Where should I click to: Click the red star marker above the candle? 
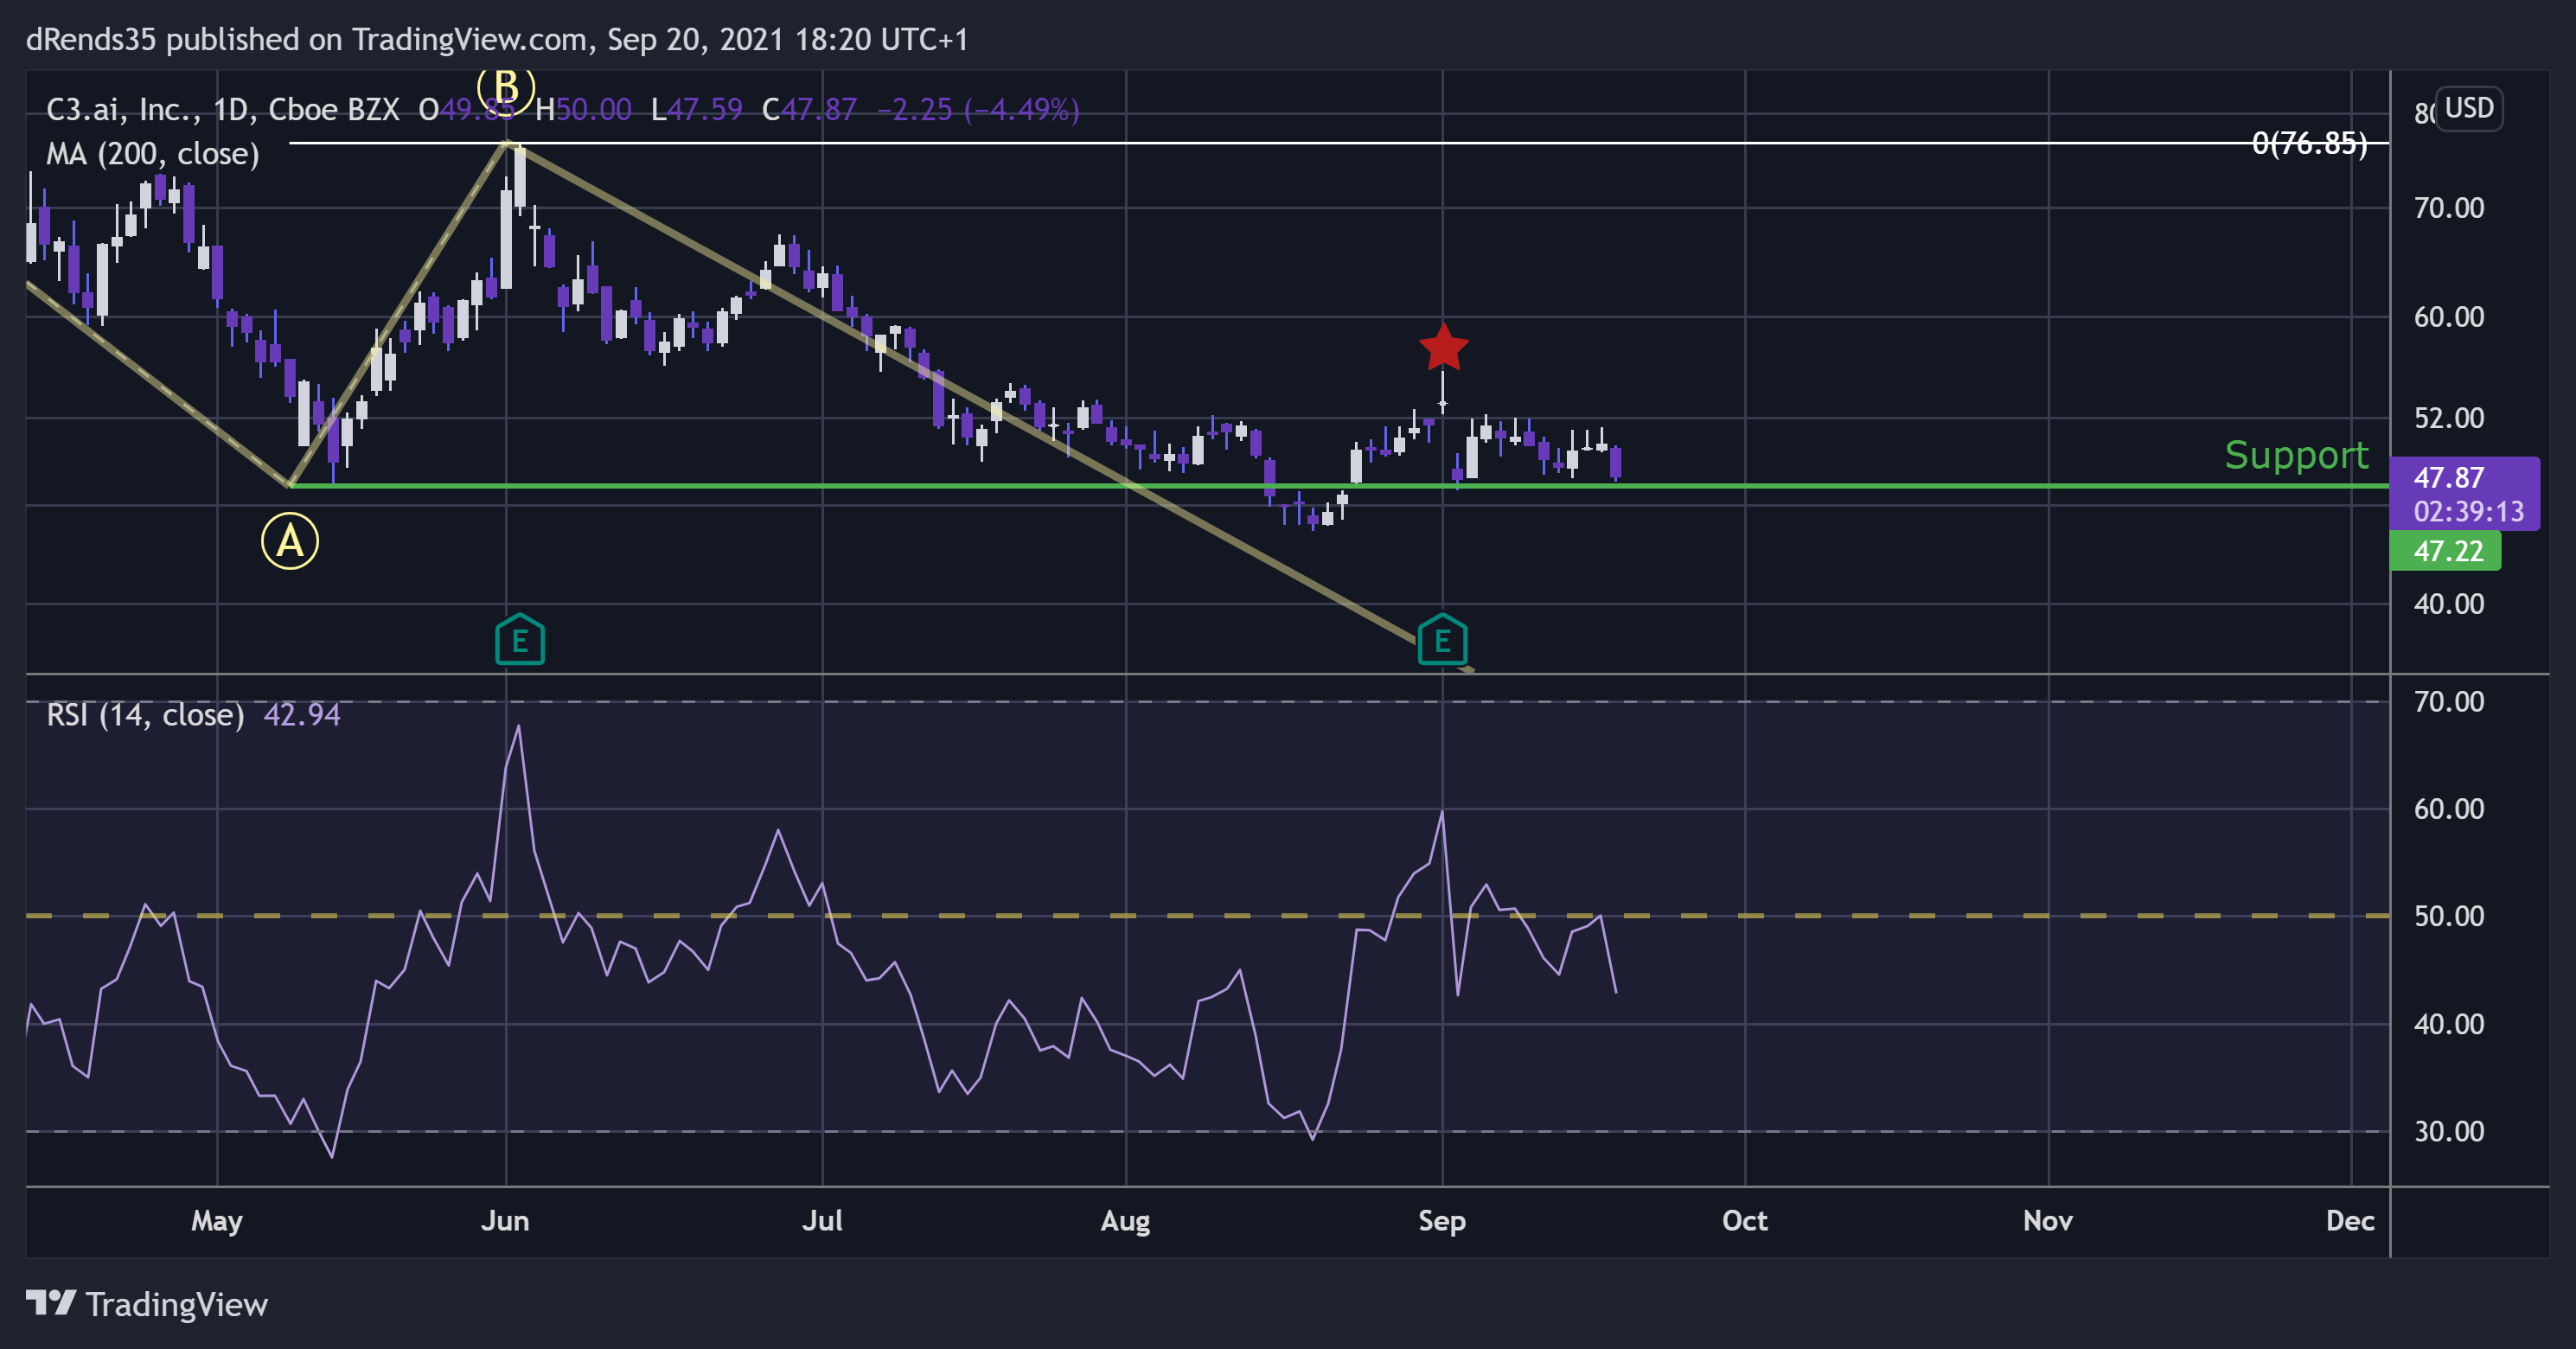click(1443, 347)
